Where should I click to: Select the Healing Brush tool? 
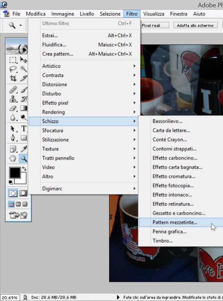[x=13, y=90]
